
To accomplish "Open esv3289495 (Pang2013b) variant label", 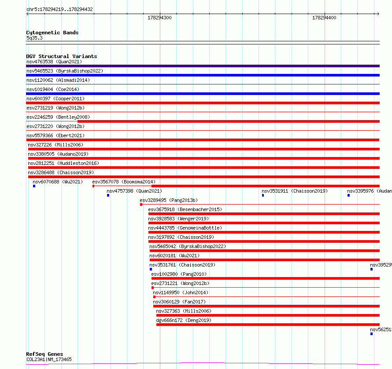I will [x=169, y=200].
